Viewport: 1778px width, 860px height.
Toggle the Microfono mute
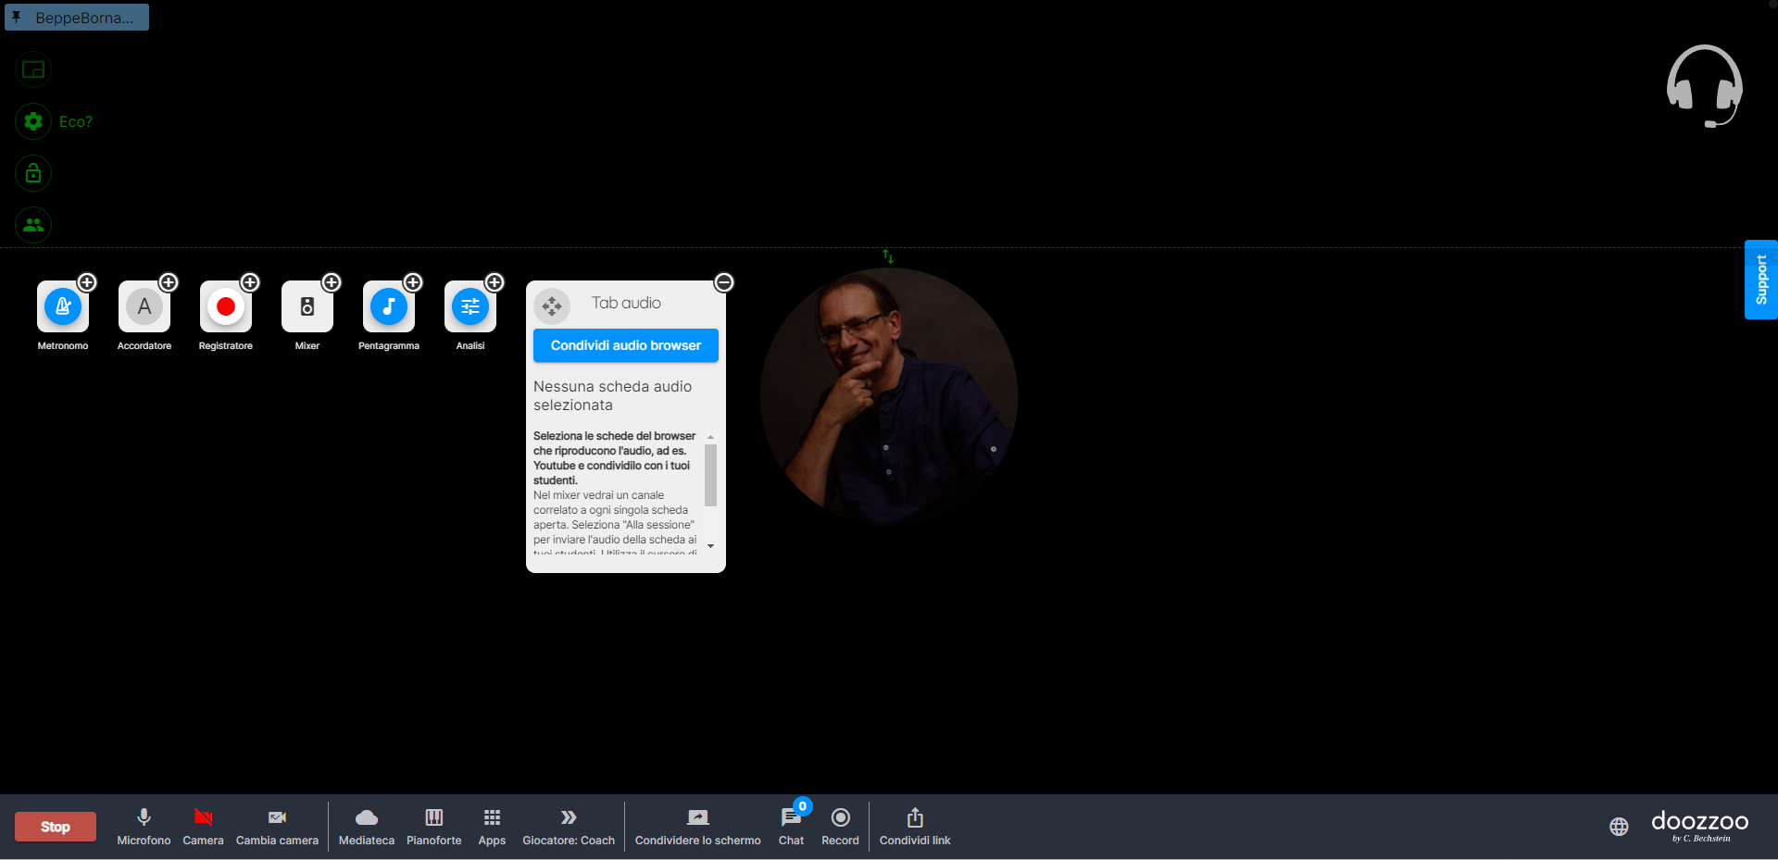[x=144, y=818]
